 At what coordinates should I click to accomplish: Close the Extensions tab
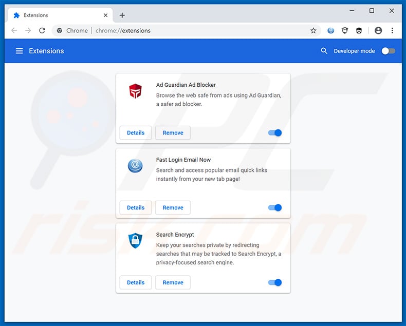(106, 15)
